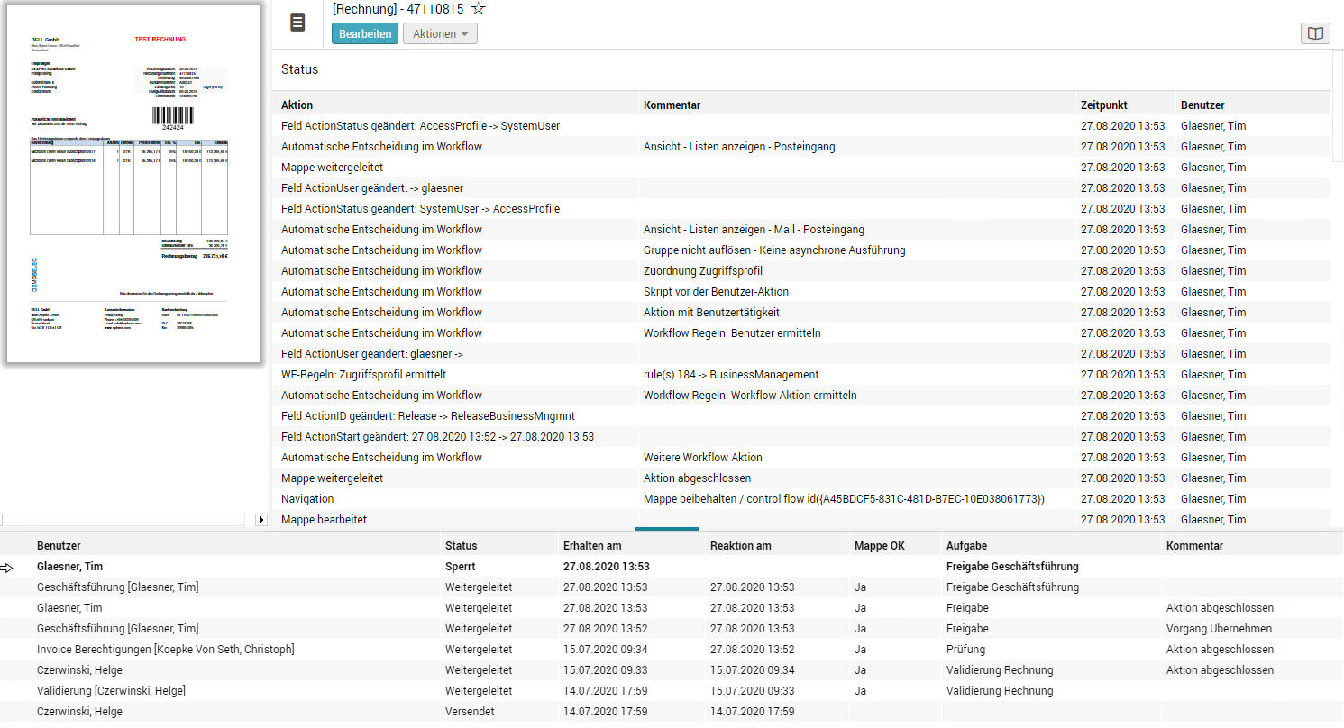Viewport: 1344px width, 728px height.
Task: Select 'Feld ActionStatus geändert: SystemUser -> AccessProfile' row
Action: point(801,209)
